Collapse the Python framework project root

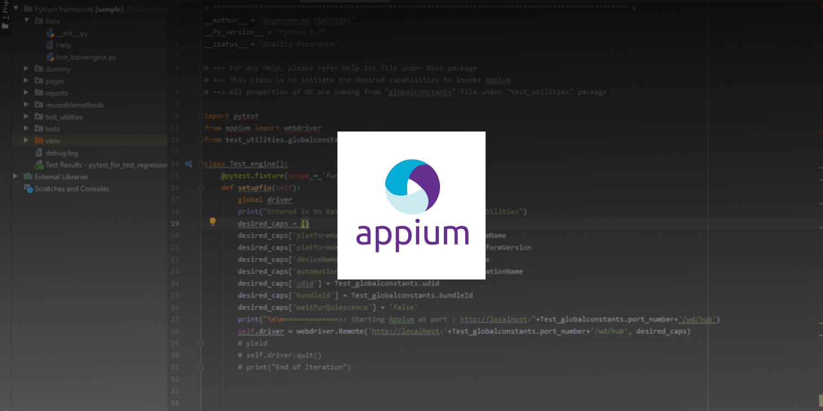pyautogui.click(x=15, y=9)
